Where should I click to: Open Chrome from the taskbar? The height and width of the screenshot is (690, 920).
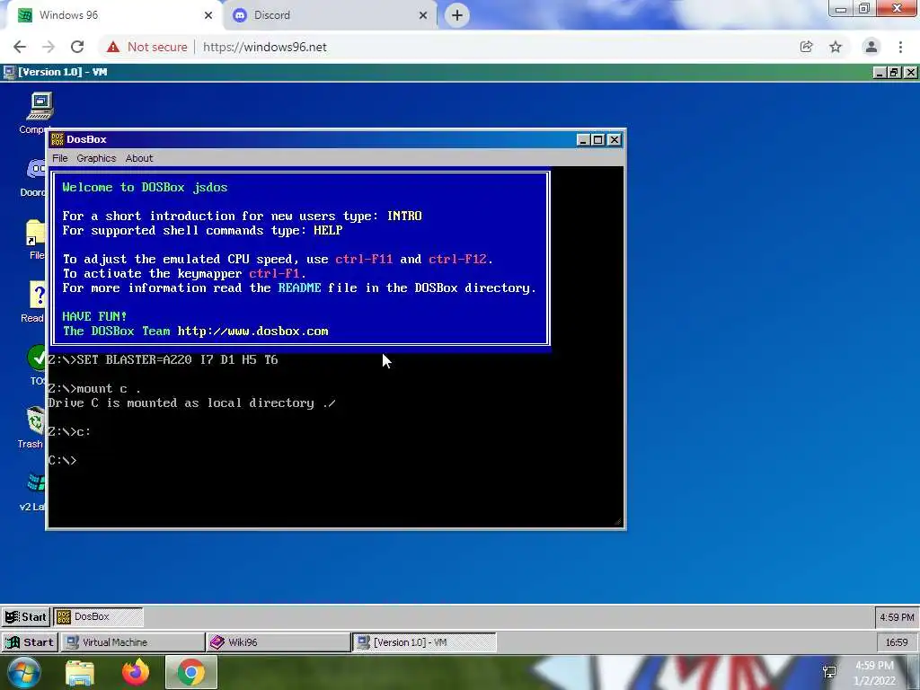(191, 672)
